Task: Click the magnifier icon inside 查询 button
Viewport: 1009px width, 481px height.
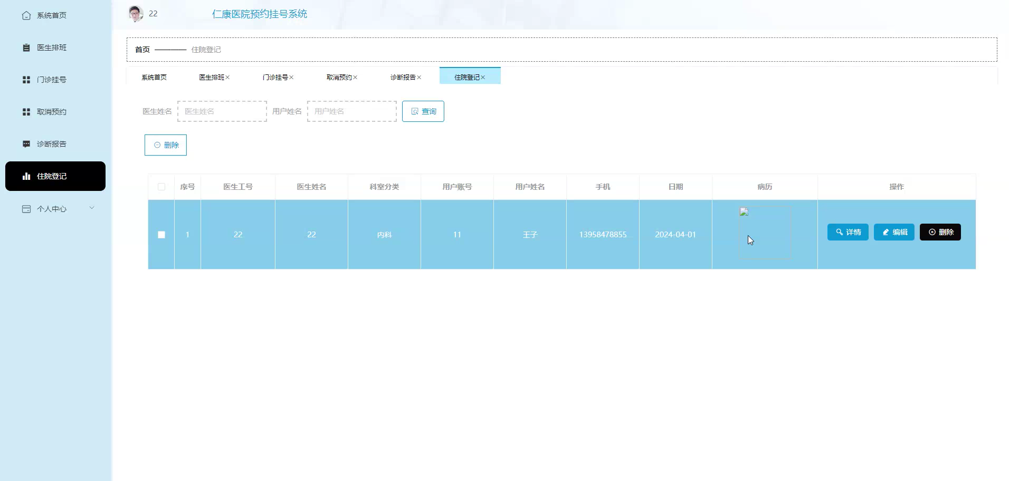Action: [415, 111]
